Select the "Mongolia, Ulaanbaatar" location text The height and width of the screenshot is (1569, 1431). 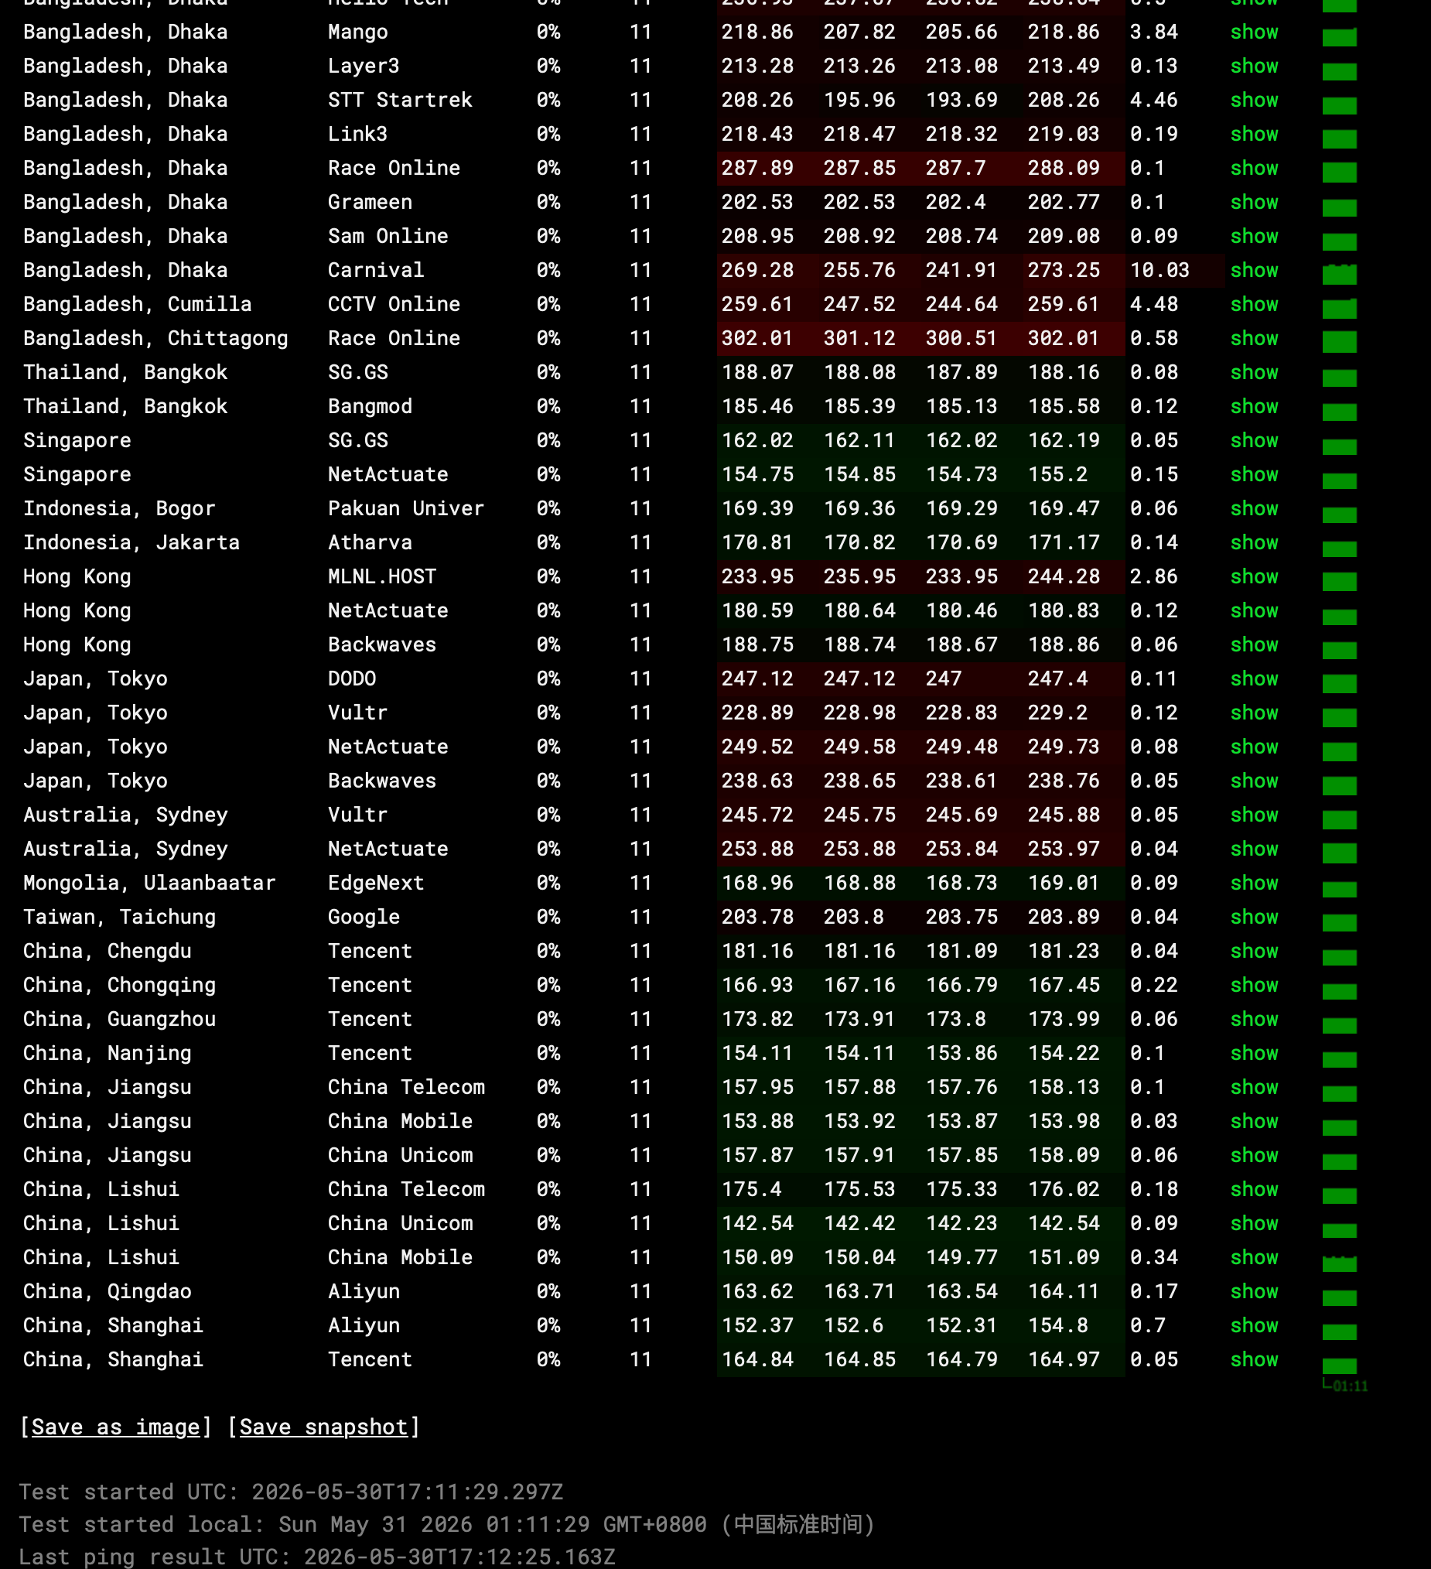click(149, 884)
